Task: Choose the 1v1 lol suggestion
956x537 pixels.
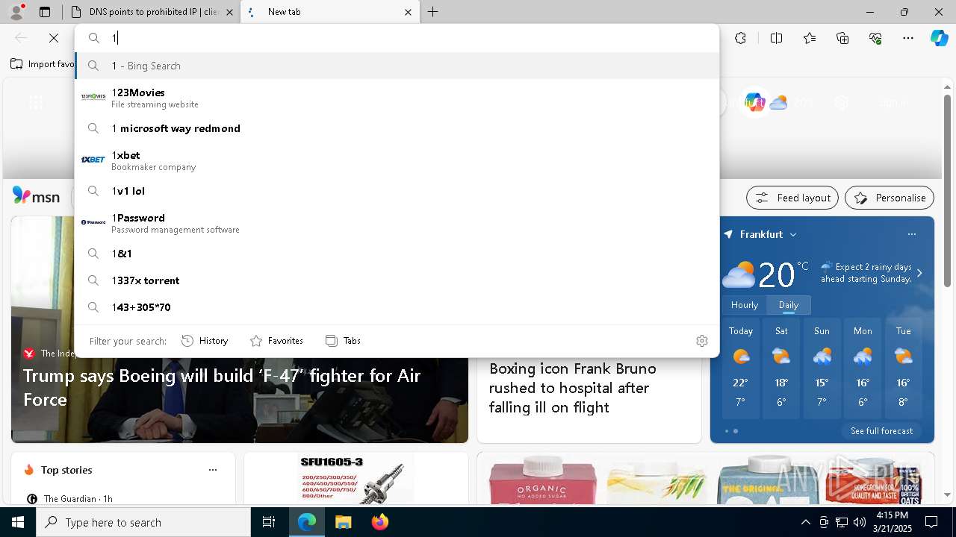Action: coord(397,191)
